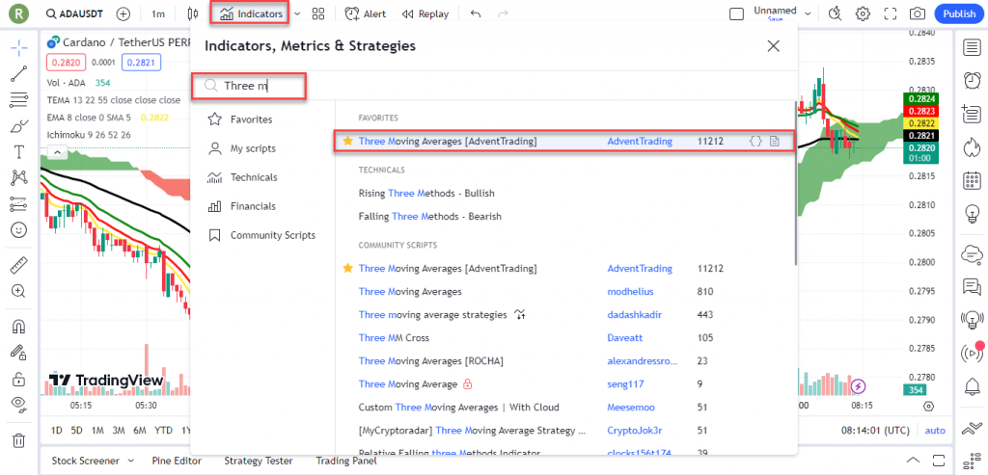Toggle hide all drawings eye icon
The image size is (988, 475).
[x=19, y=405]
